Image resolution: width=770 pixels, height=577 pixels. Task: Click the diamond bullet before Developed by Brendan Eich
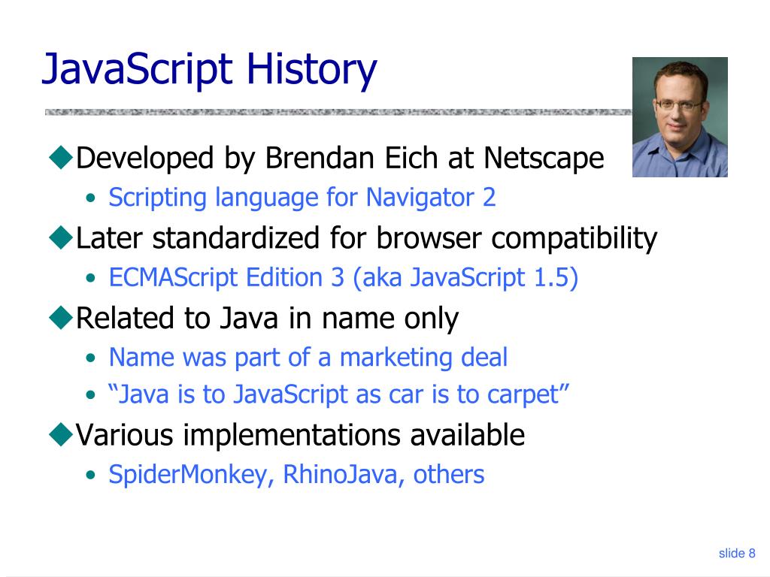(62, 158)
